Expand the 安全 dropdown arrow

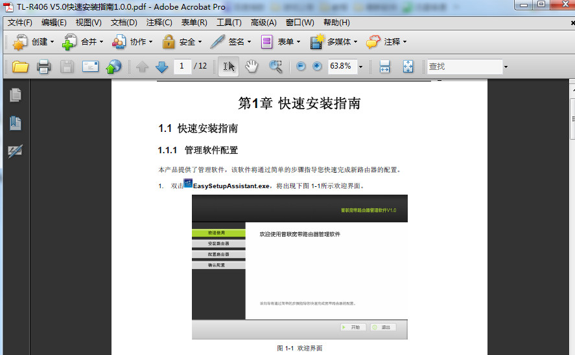200,42
